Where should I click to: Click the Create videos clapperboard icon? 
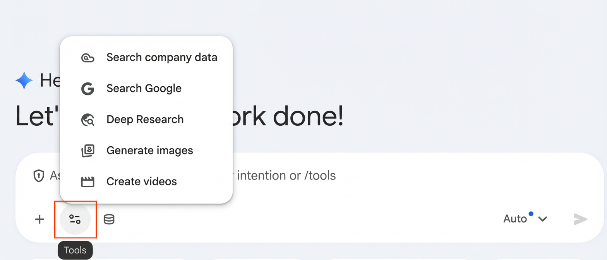(x=88, y=181)
